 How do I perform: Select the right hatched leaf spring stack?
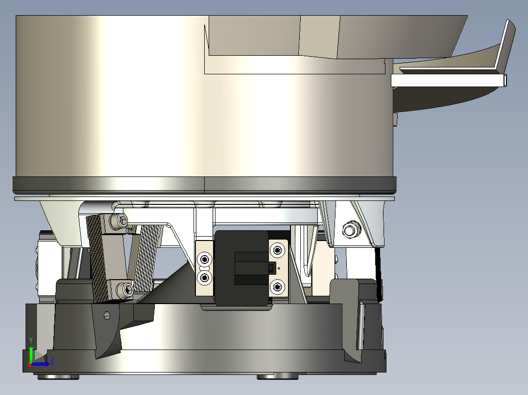click(147, 259)
